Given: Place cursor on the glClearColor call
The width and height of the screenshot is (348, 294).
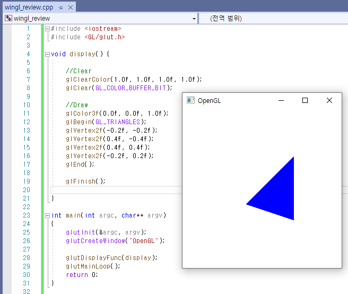Looking at the screenshot, I should click(x=134, y=80).
